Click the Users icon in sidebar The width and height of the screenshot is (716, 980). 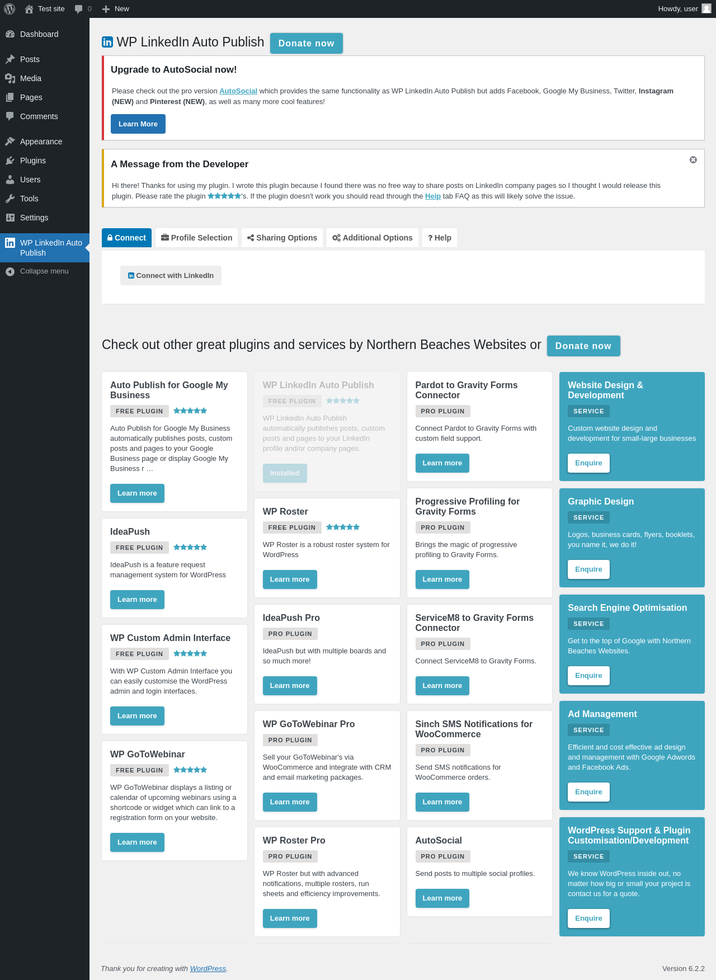[10, 180]
